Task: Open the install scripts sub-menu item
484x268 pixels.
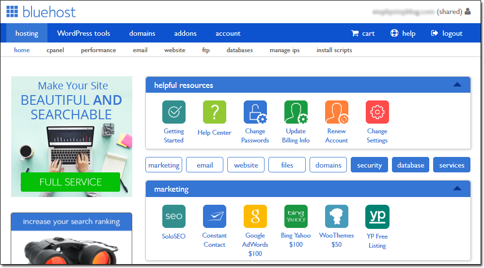Action: [x=334, y=50]
